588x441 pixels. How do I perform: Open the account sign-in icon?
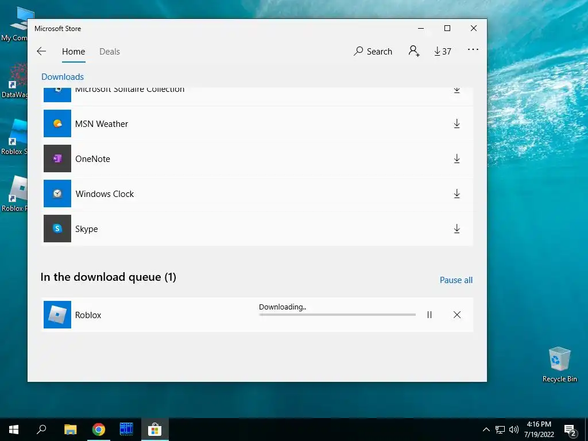click(414, 51)
